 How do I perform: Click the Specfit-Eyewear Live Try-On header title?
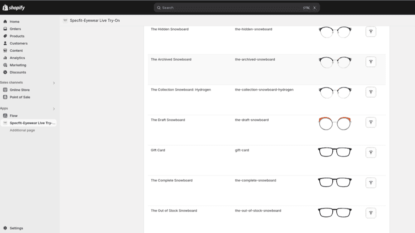(95, 20)
